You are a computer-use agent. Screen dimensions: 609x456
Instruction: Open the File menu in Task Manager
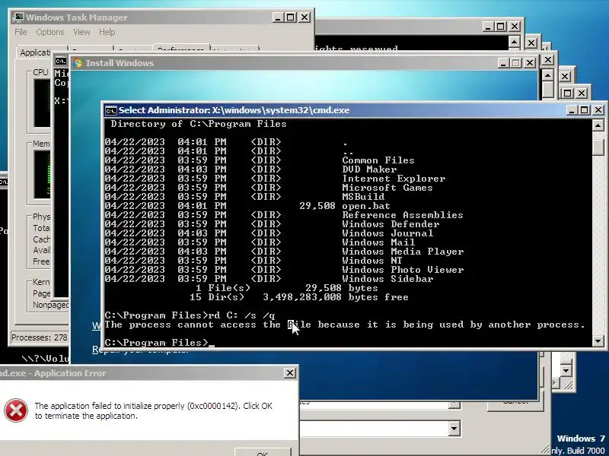21,32
